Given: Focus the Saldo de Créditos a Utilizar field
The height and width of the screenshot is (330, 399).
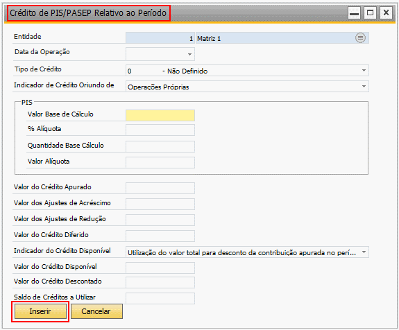Looking at the screenshot, I should coord(160,299).
